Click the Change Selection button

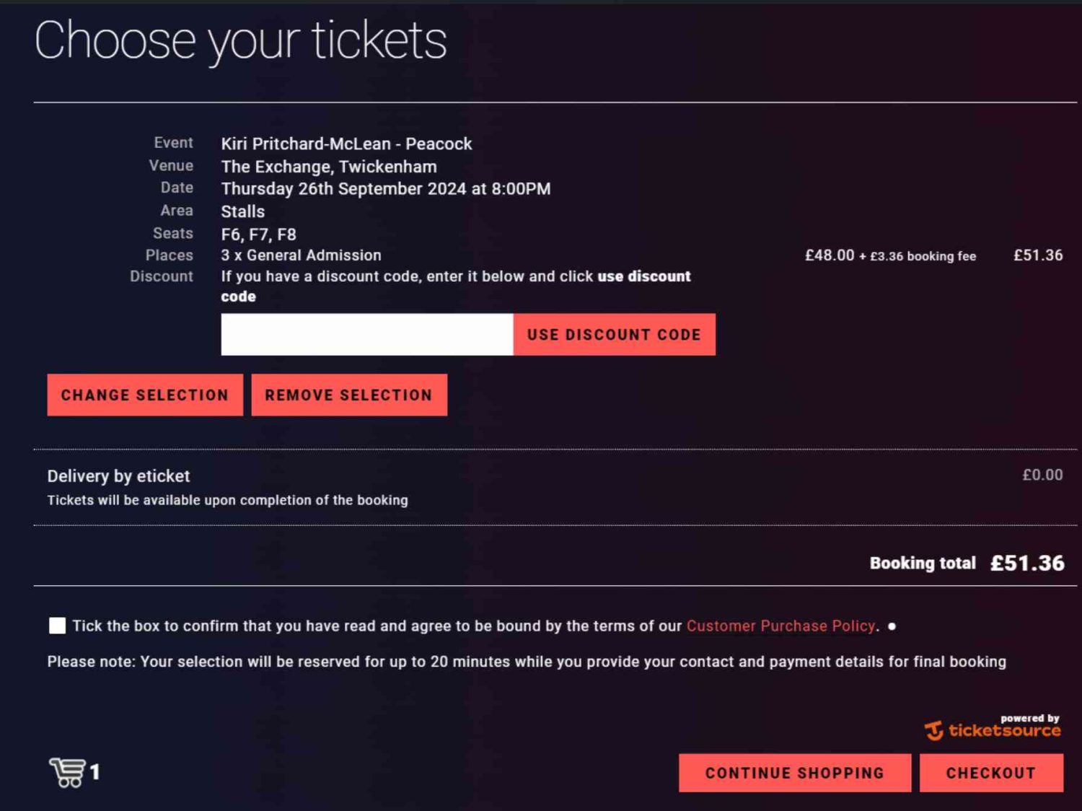pyautogui.click(x=145, y=395)
